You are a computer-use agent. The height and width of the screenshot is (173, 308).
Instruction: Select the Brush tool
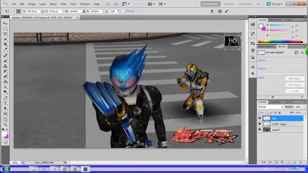[x=5, y=61]
